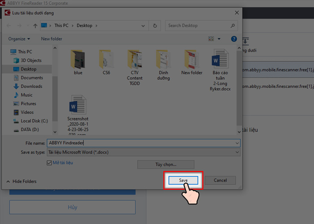Expand the File name history dropdown arrow
The width and height of the screenshot is (314, 224).
pos(237,143)
